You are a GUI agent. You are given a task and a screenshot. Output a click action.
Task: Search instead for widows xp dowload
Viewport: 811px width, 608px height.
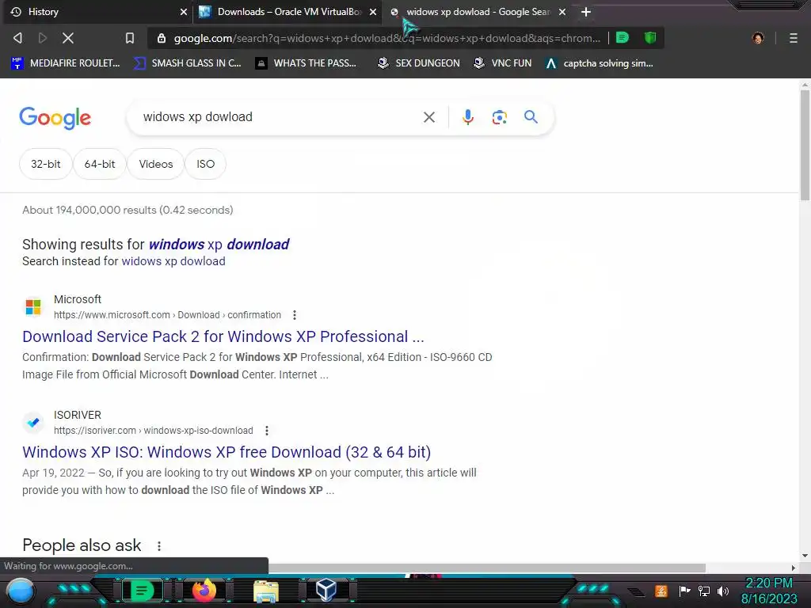pyautogui.click(x=173, y=261)
